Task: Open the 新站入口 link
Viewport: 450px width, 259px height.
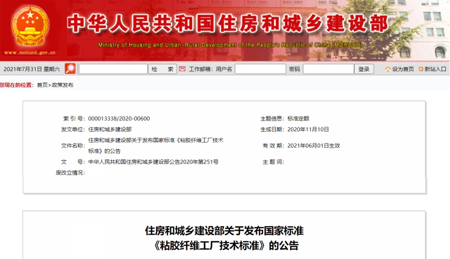Action: 435,69
